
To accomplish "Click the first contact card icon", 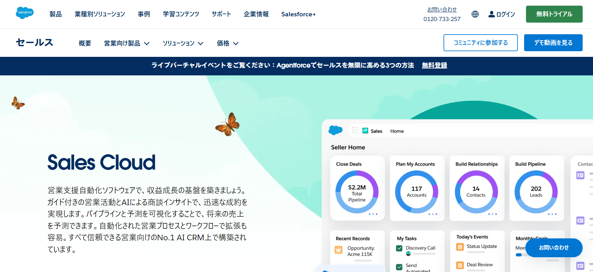I will tap(580, 175).
